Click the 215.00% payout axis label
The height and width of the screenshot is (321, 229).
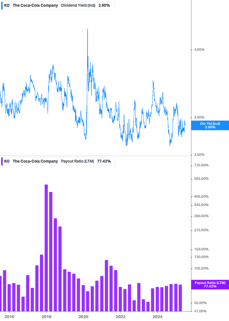201,230
